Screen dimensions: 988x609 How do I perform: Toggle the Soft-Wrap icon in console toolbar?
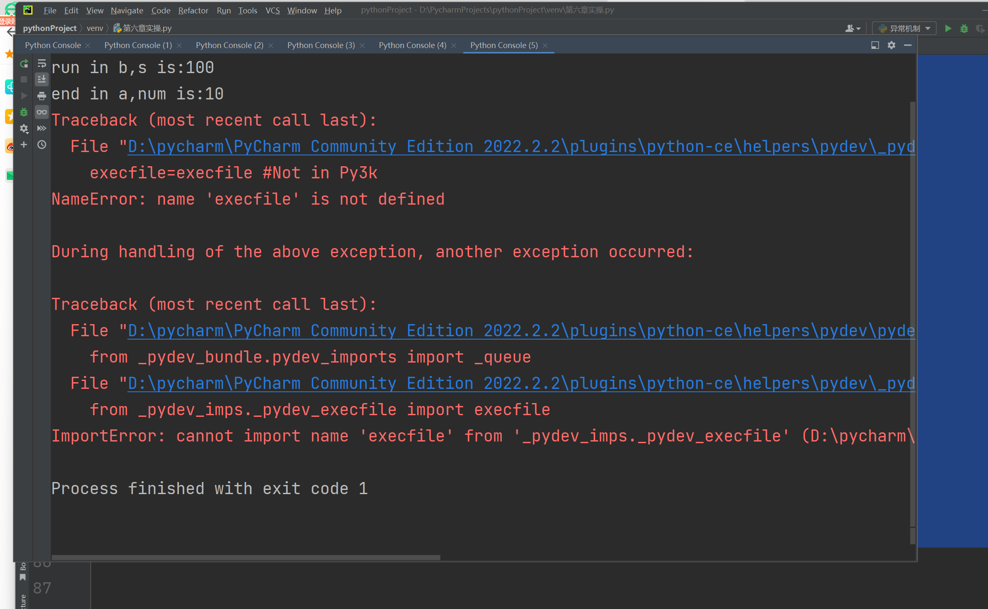(x=42, y=63)
